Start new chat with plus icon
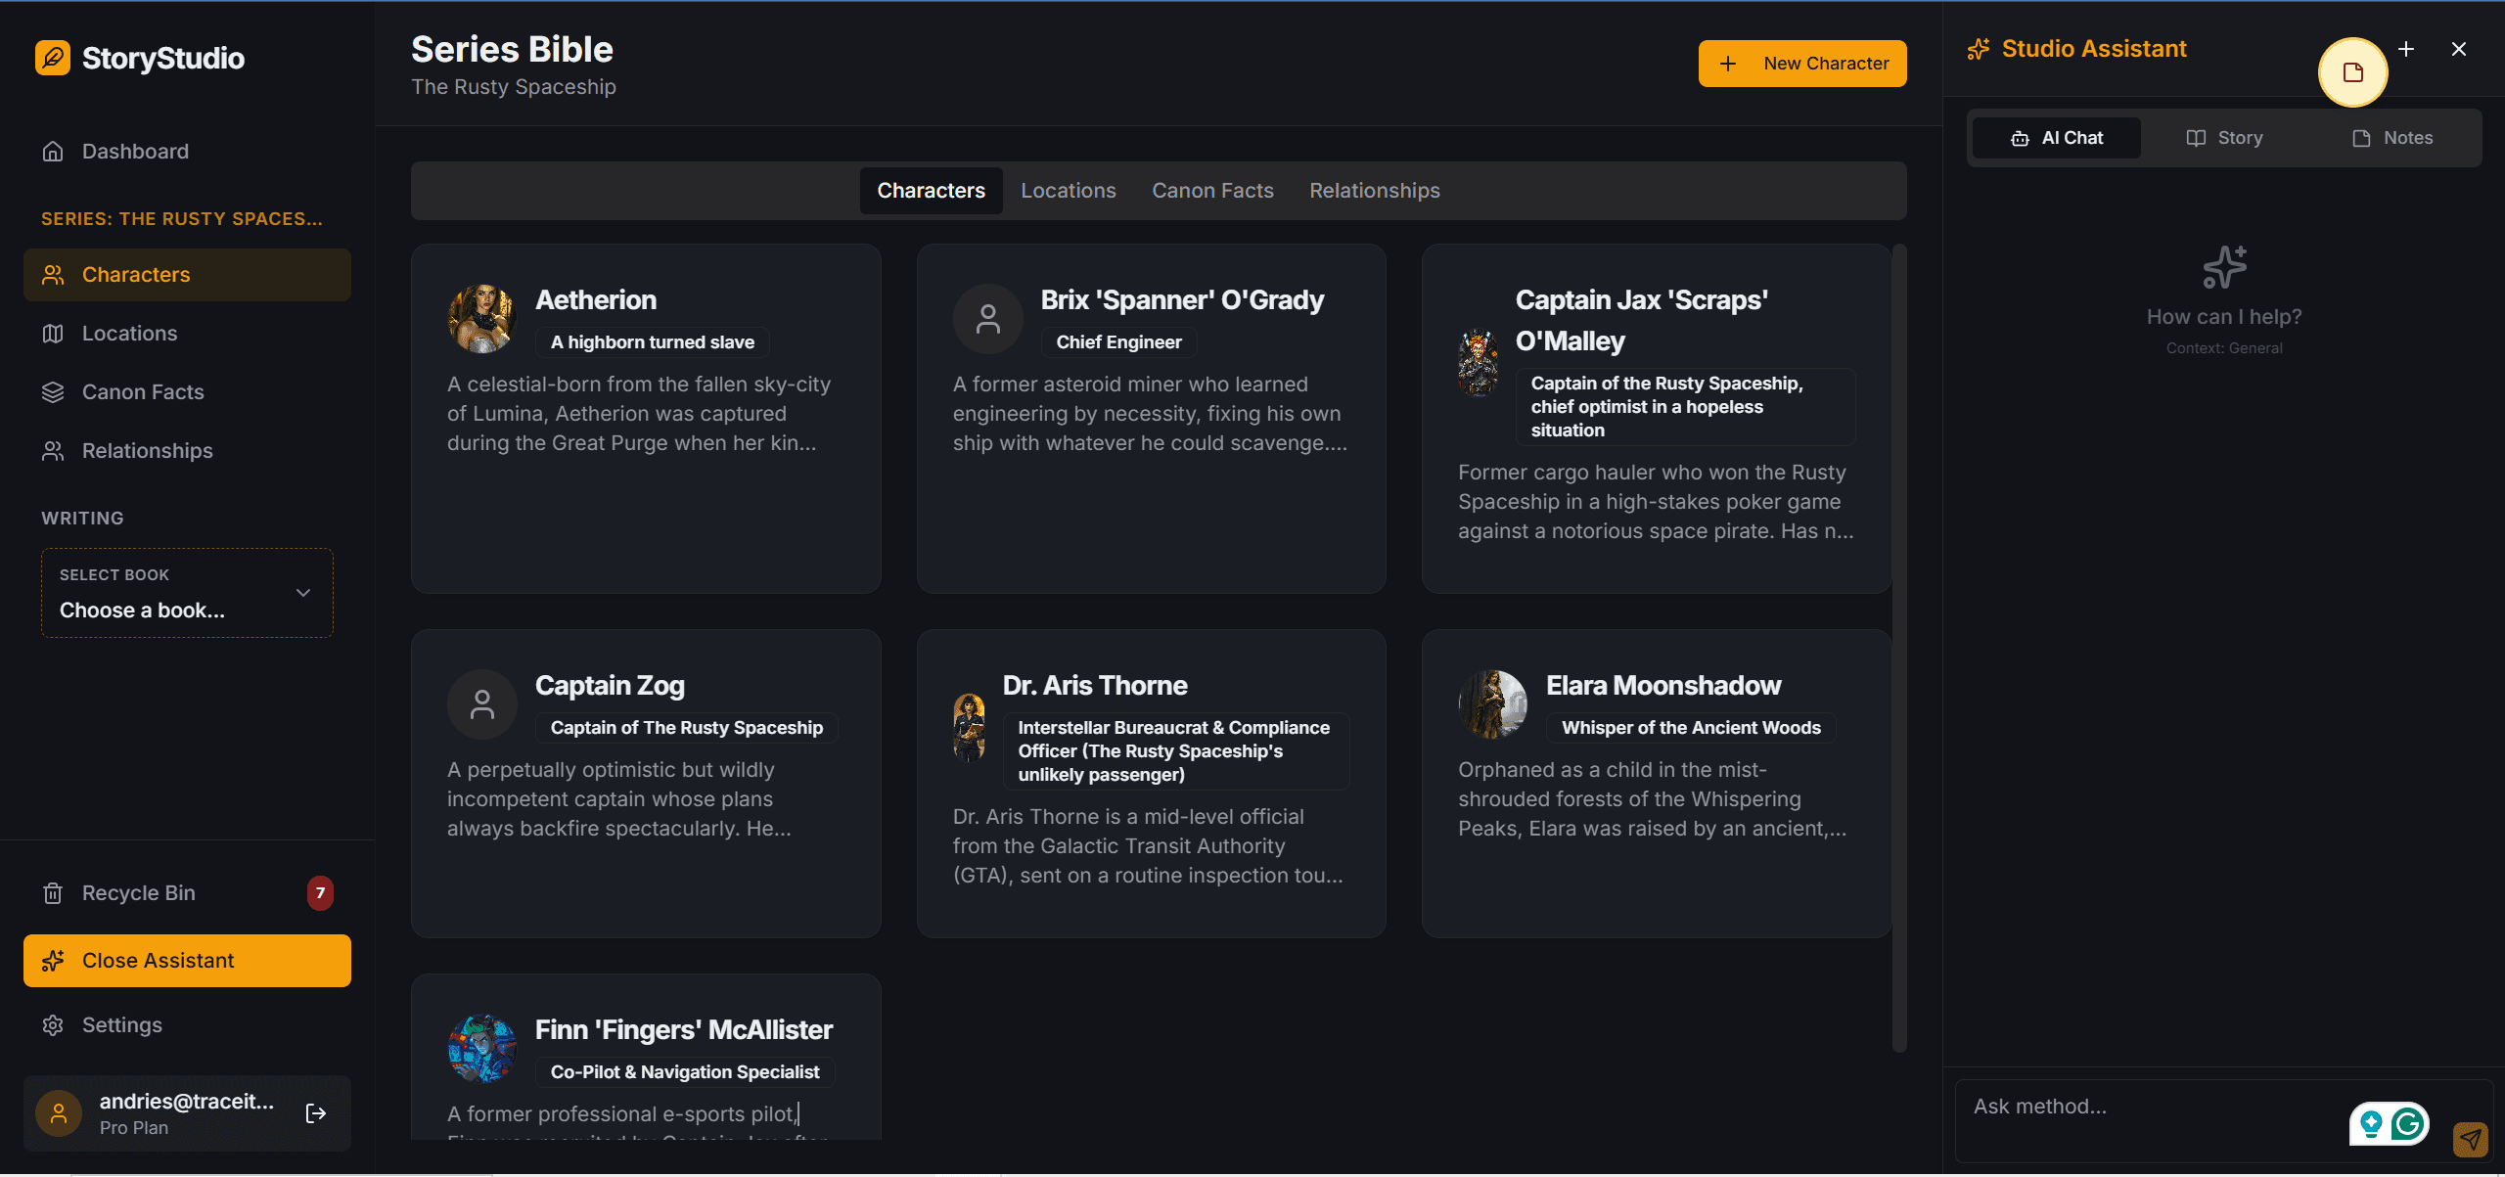Screen dimensions: 2505x1177 (2406, 49)
